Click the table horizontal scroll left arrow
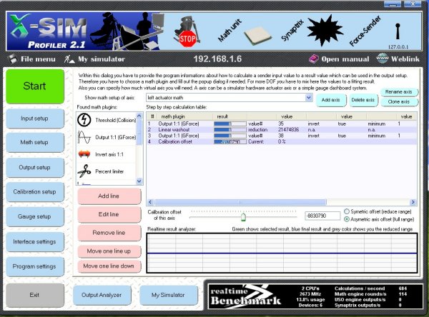 pos(150,202)
